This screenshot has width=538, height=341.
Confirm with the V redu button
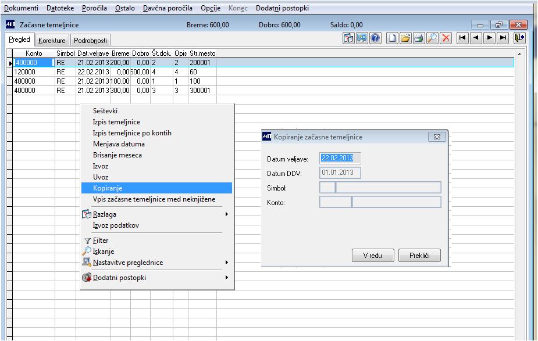(373, 256)
